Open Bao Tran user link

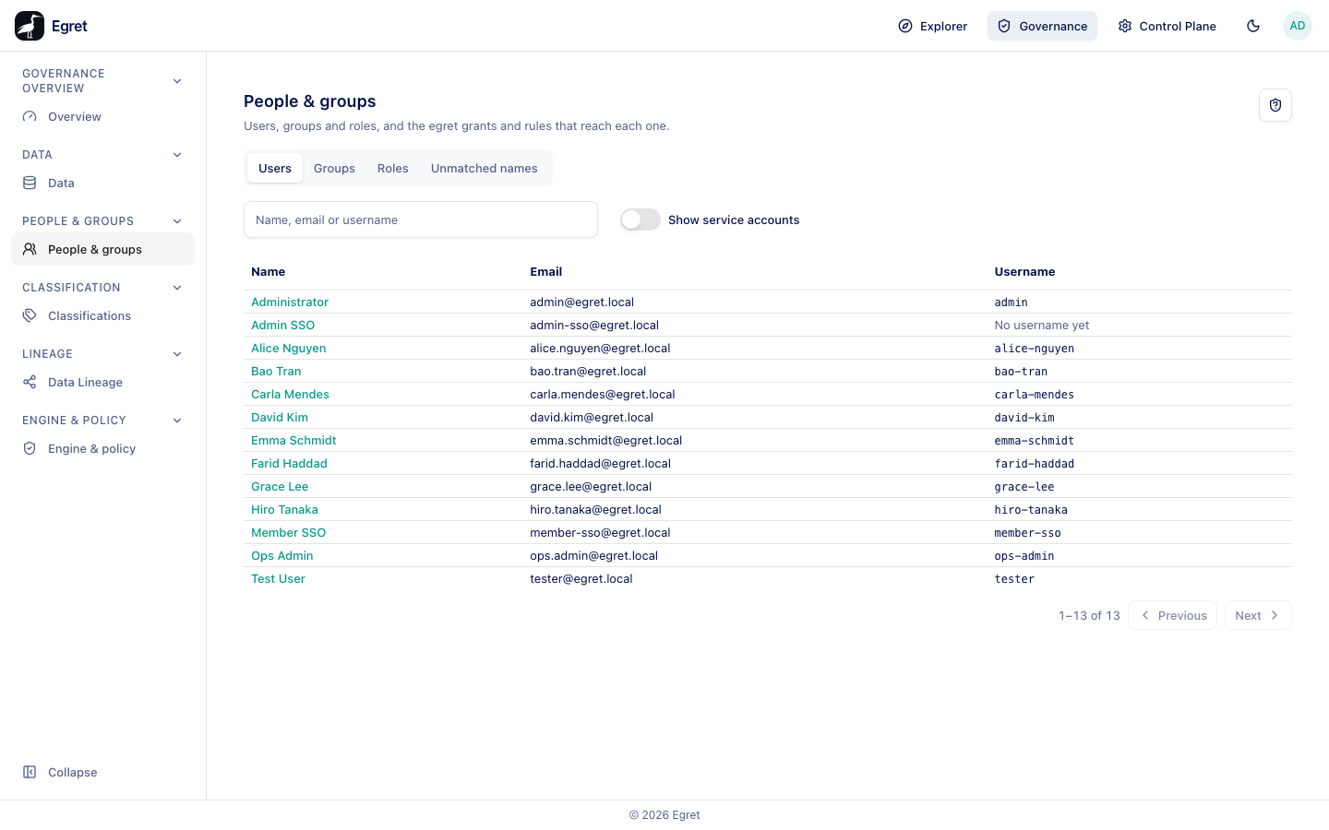coord(276,372)
